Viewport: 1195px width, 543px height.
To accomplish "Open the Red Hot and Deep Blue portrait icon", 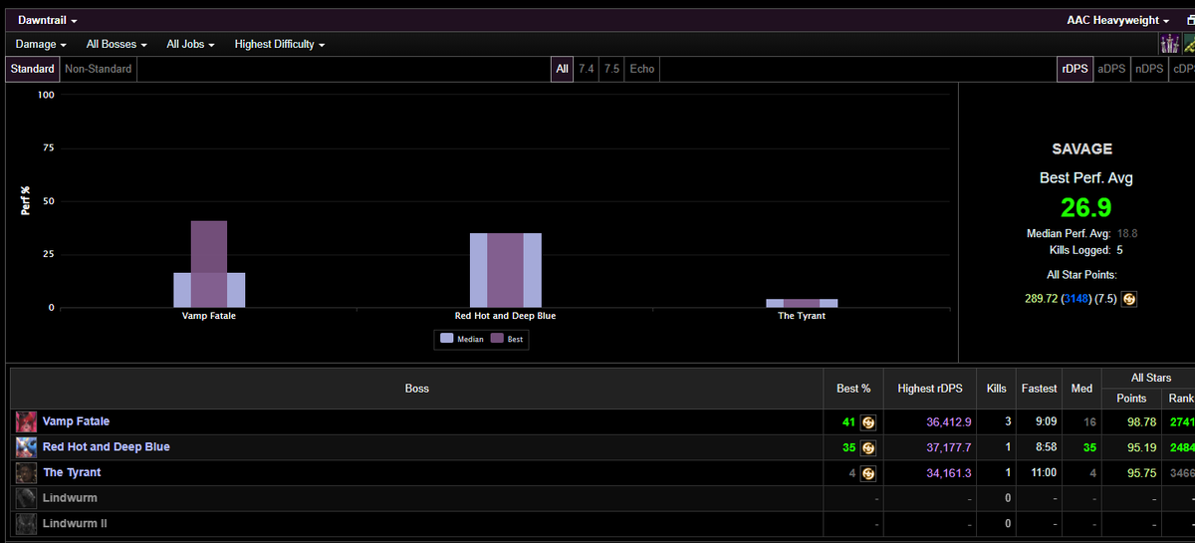I will pos(26,447).
